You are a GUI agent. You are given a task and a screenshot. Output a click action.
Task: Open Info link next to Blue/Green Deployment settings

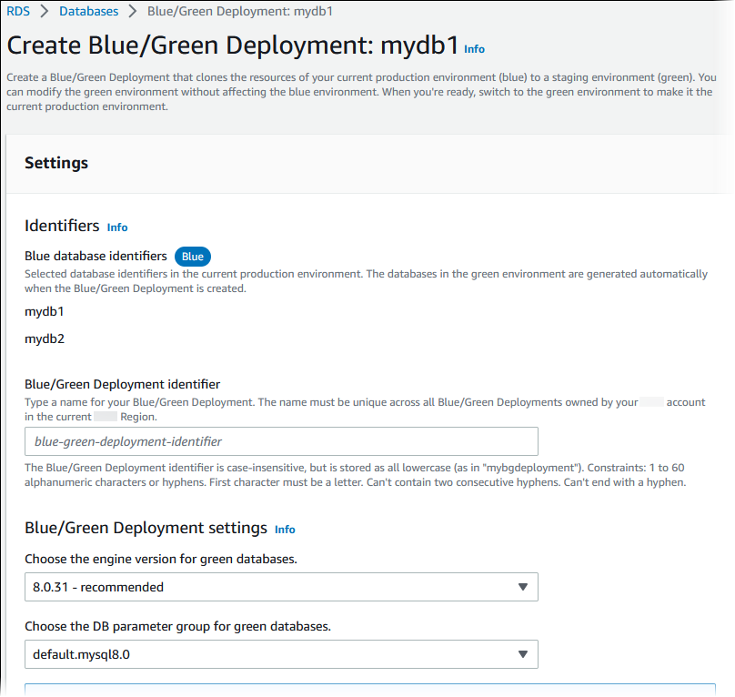pos(285,530)
